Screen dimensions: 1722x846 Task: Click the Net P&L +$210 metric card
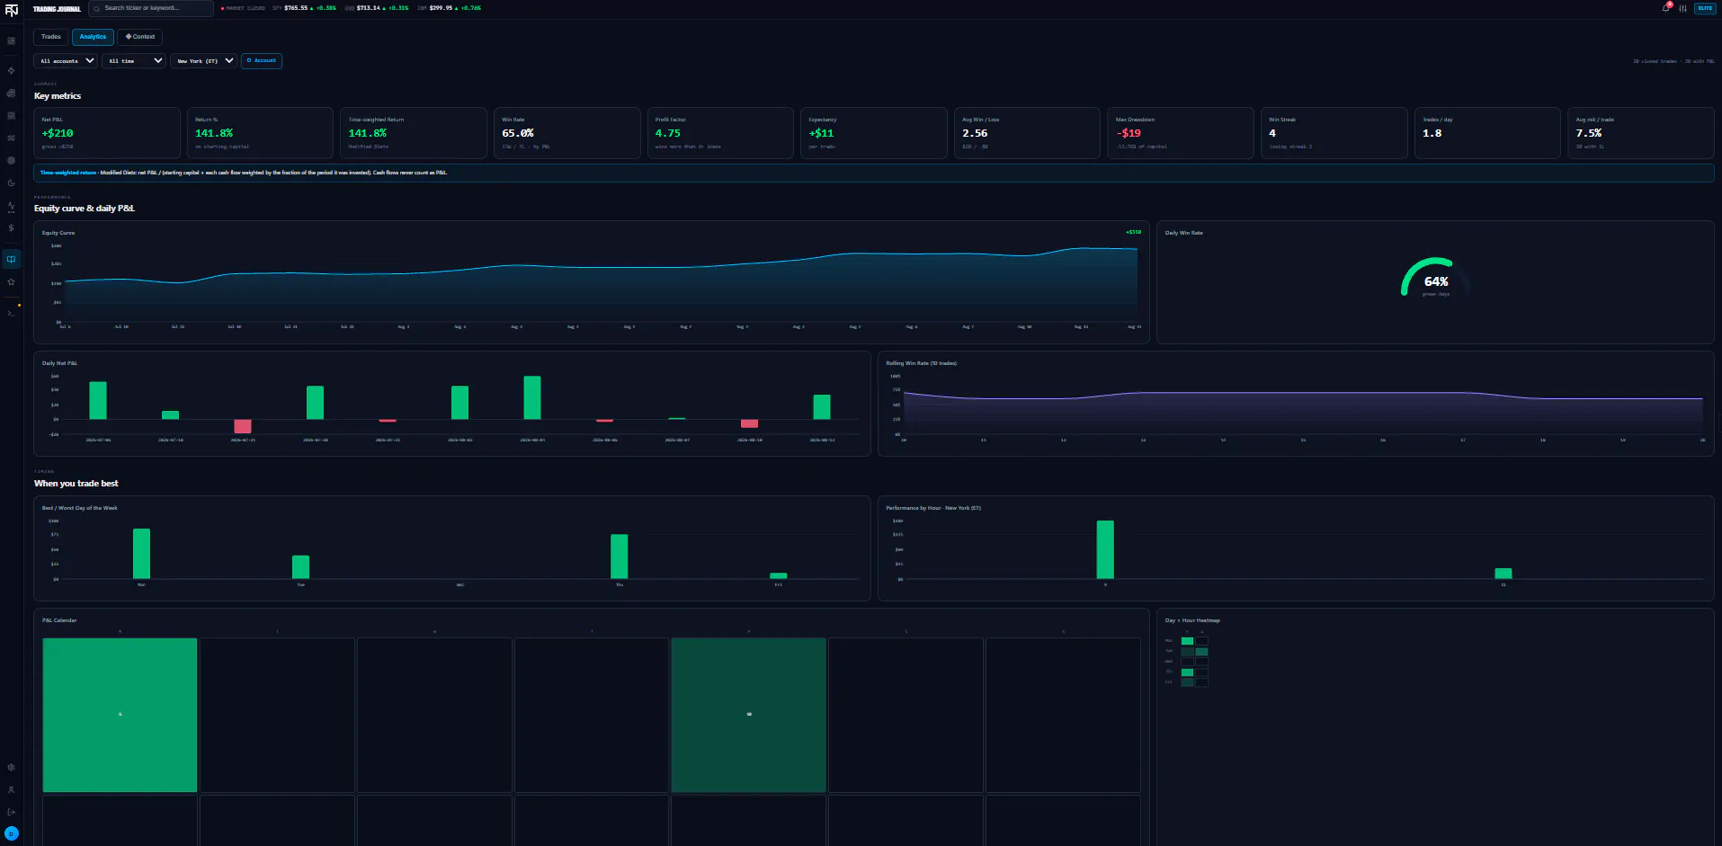tap(107, 133)
